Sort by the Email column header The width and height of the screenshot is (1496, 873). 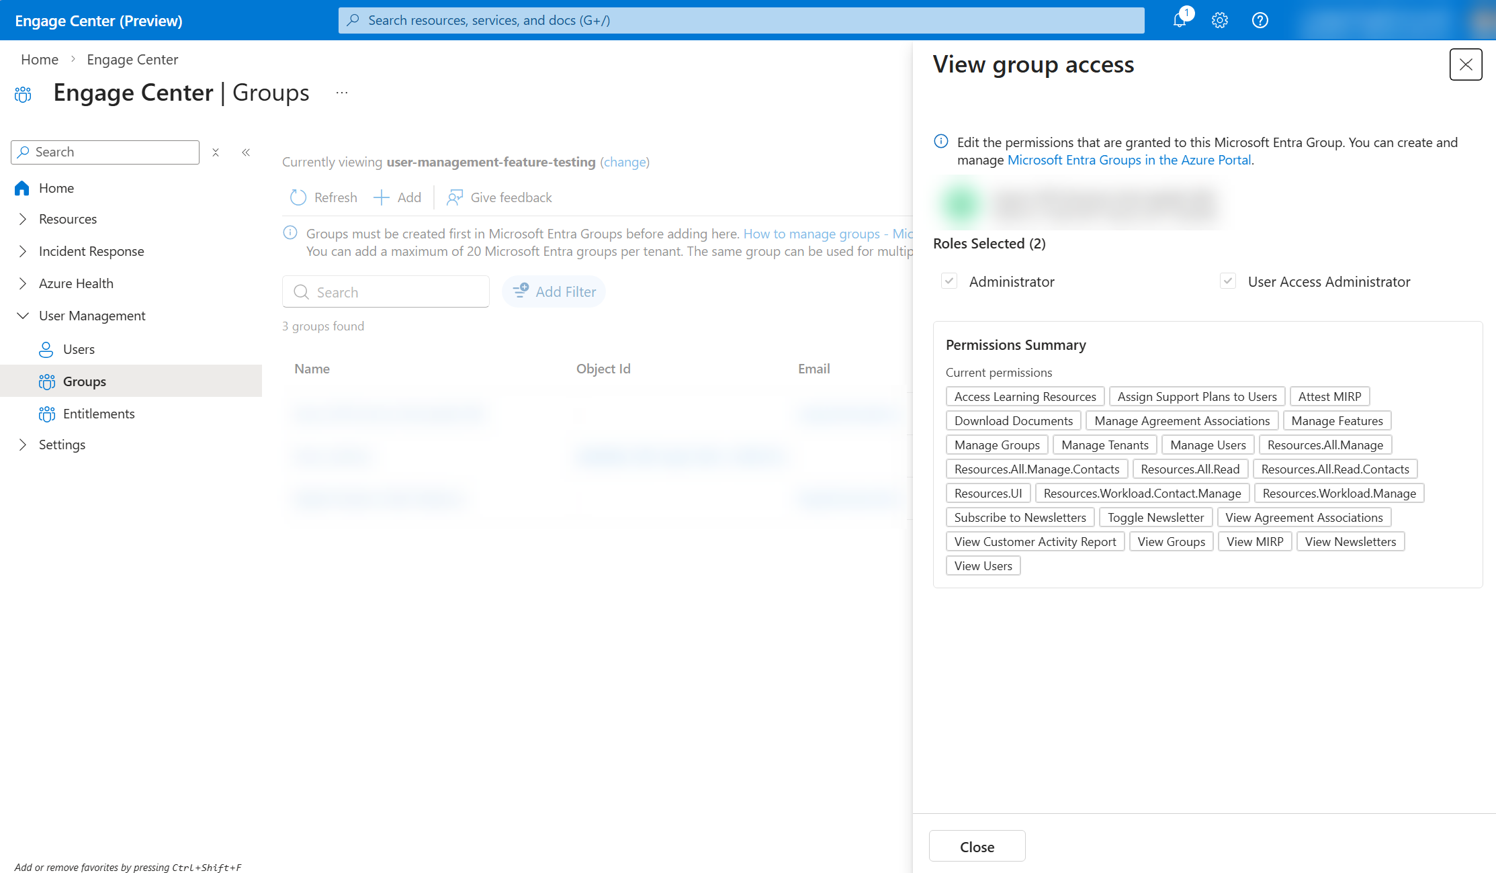click(x=814, y=369)
